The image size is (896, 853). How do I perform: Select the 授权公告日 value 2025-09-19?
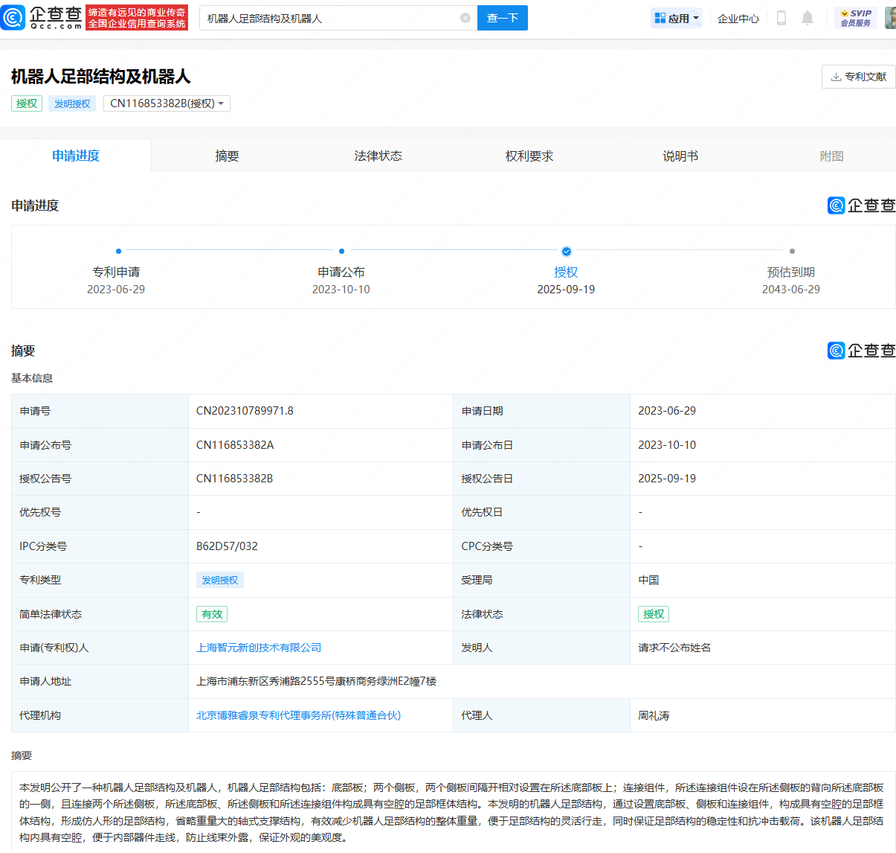(x=667, y=479)
